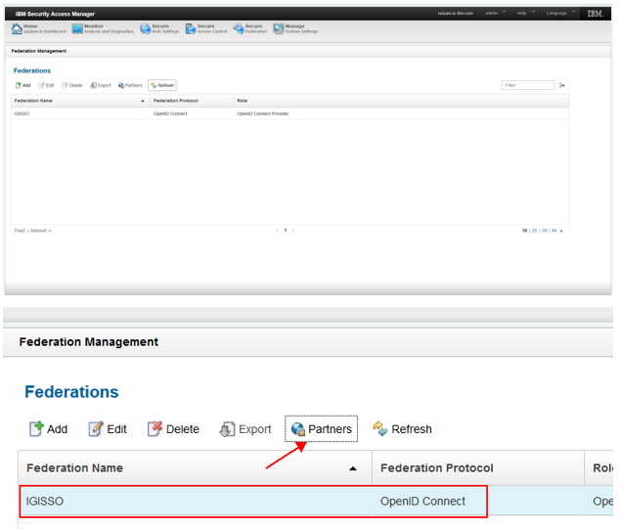Open Secure Federation menu
Image resolution: width=621 pixels, height=529 pixels.
click(x=250, y=28)
